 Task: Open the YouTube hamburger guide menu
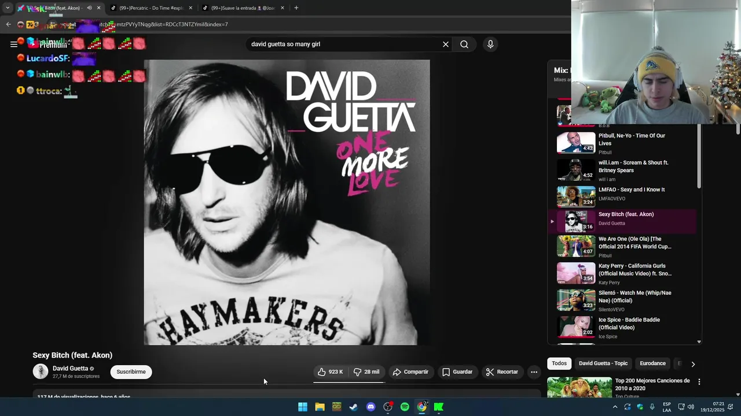pos(14,44)
